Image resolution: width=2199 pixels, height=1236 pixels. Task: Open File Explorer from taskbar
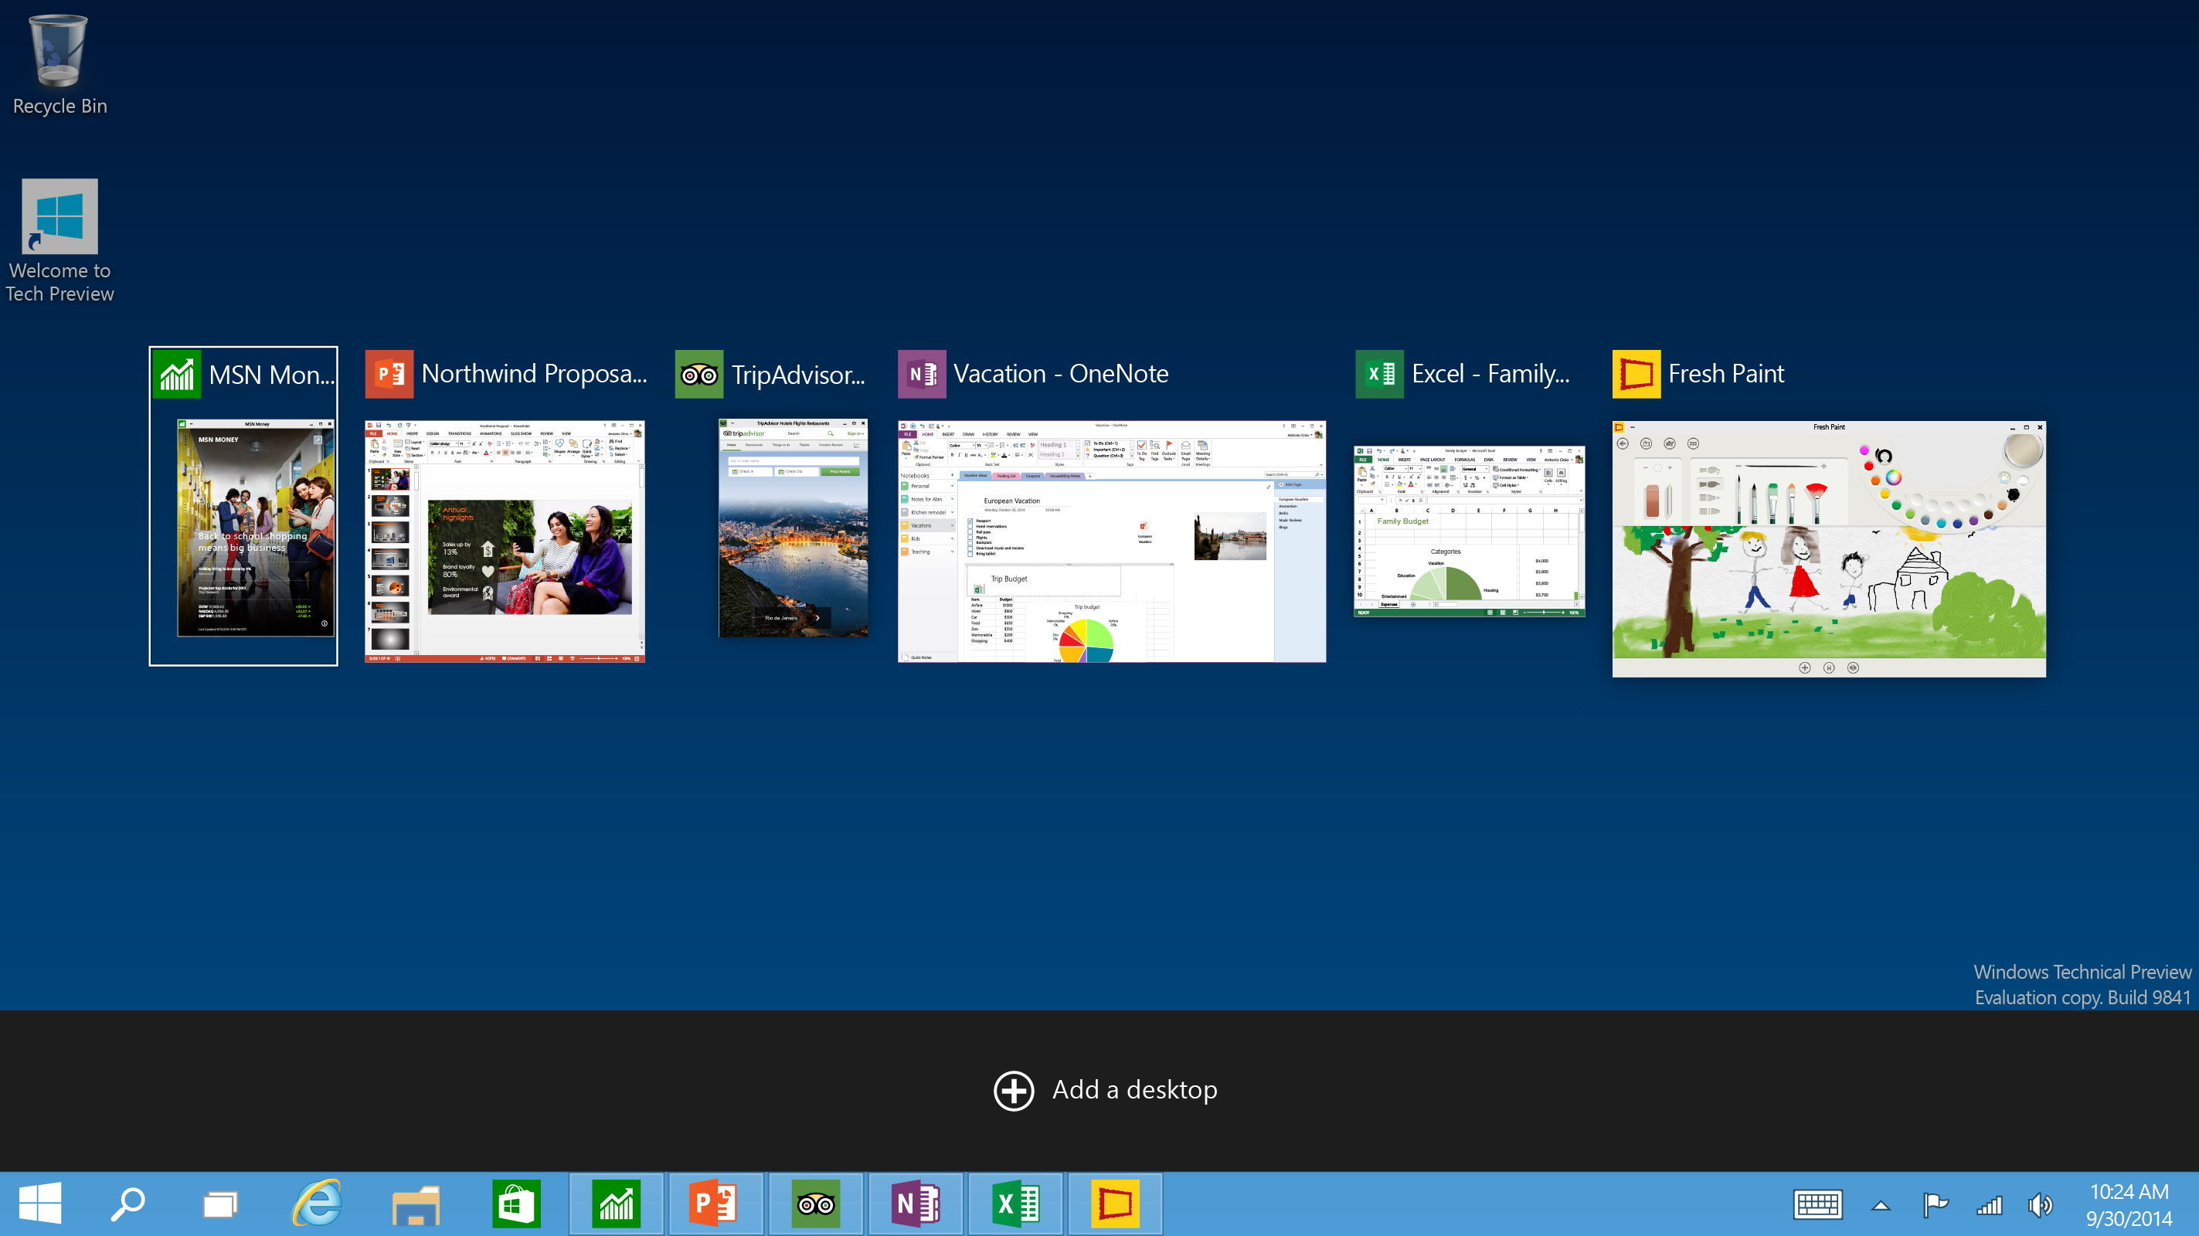[x=416, y=1204]
